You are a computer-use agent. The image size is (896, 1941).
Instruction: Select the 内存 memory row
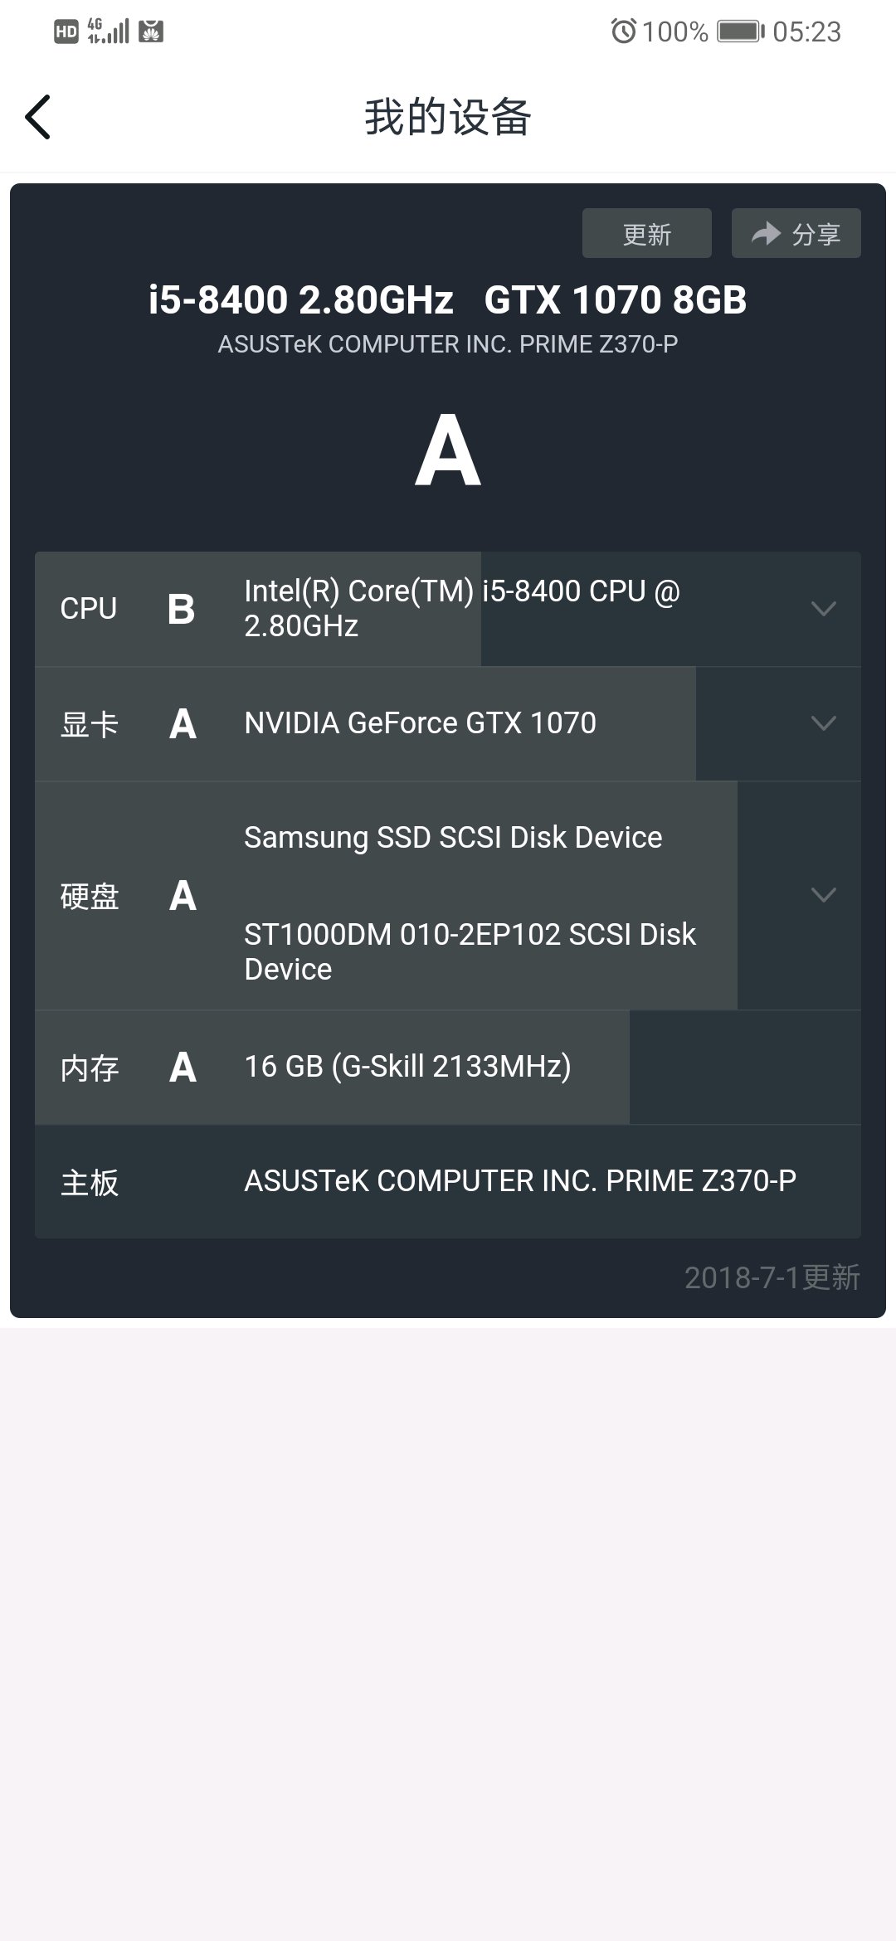coord(448,1068)
